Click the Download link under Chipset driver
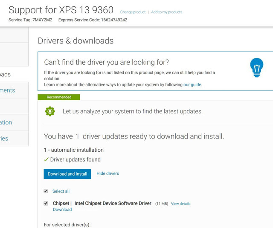The image size is (273, 228). (62, 209)
